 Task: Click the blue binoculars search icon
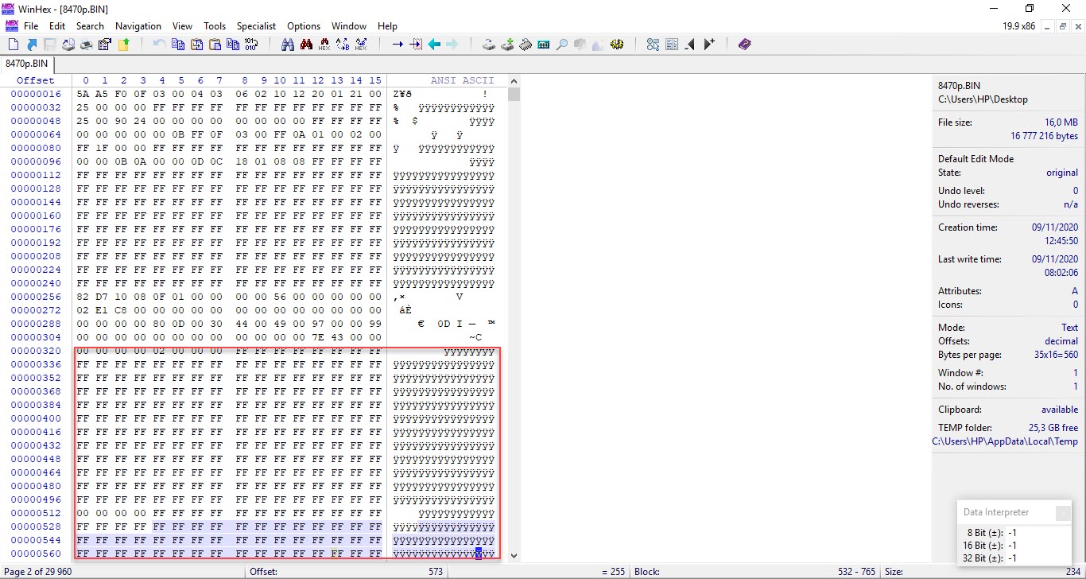point(288,45)
